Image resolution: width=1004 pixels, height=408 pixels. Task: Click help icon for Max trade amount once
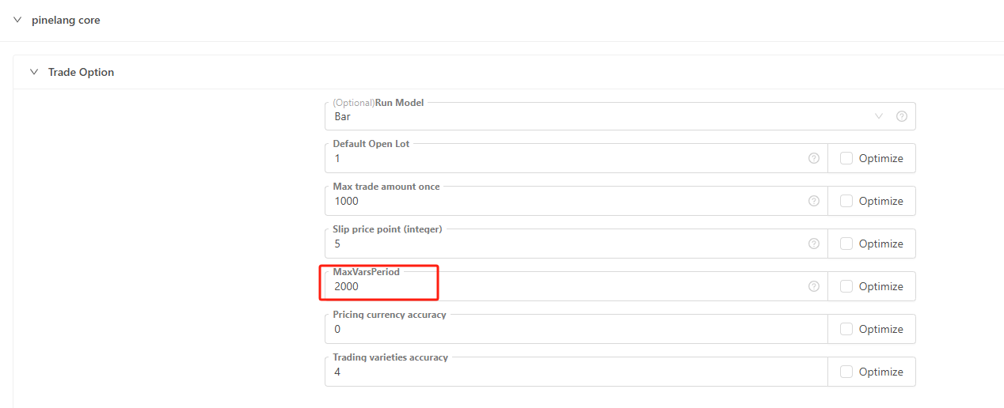[x=813, y=201]
